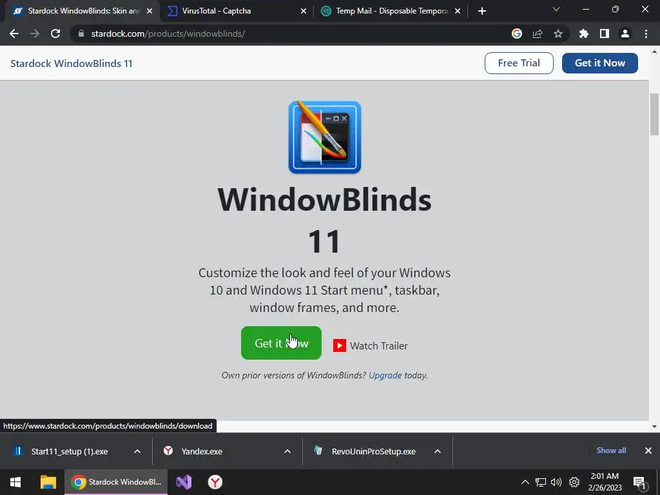Image resolution: width=660 pixels, height=495 pixels.
Task: Close the downloads bar
Action: point(648,451)
